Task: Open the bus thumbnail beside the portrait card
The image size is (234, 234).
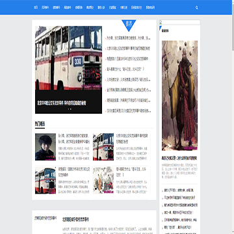Action: coord(103,147)
